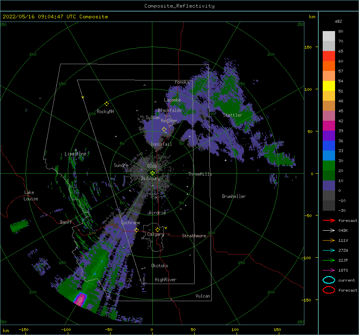
Task: Click the Didsbury label
Action: pyautogui.click(x=150, y=178)
